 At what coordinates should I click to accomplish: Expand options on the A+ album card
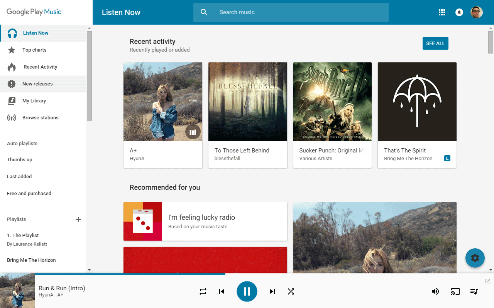pos(193,131)
